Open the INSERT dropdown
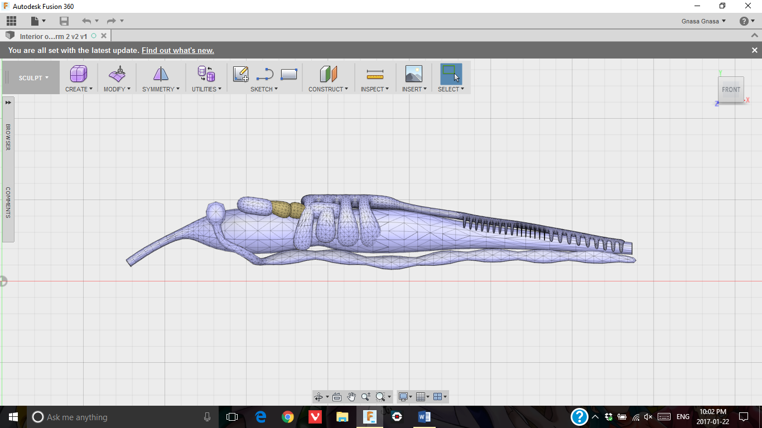Screen dimensions: 762x428 [414, 89]
